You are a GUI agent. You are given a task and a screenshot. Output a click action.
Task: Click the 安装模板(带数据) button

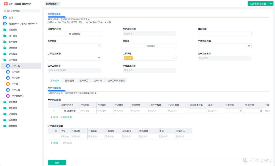[x=258, y=4]
